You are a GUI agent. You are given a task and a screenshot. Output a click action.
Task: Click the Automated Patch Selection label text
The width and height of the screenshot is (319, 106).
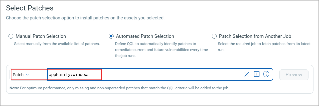point(145,36)
